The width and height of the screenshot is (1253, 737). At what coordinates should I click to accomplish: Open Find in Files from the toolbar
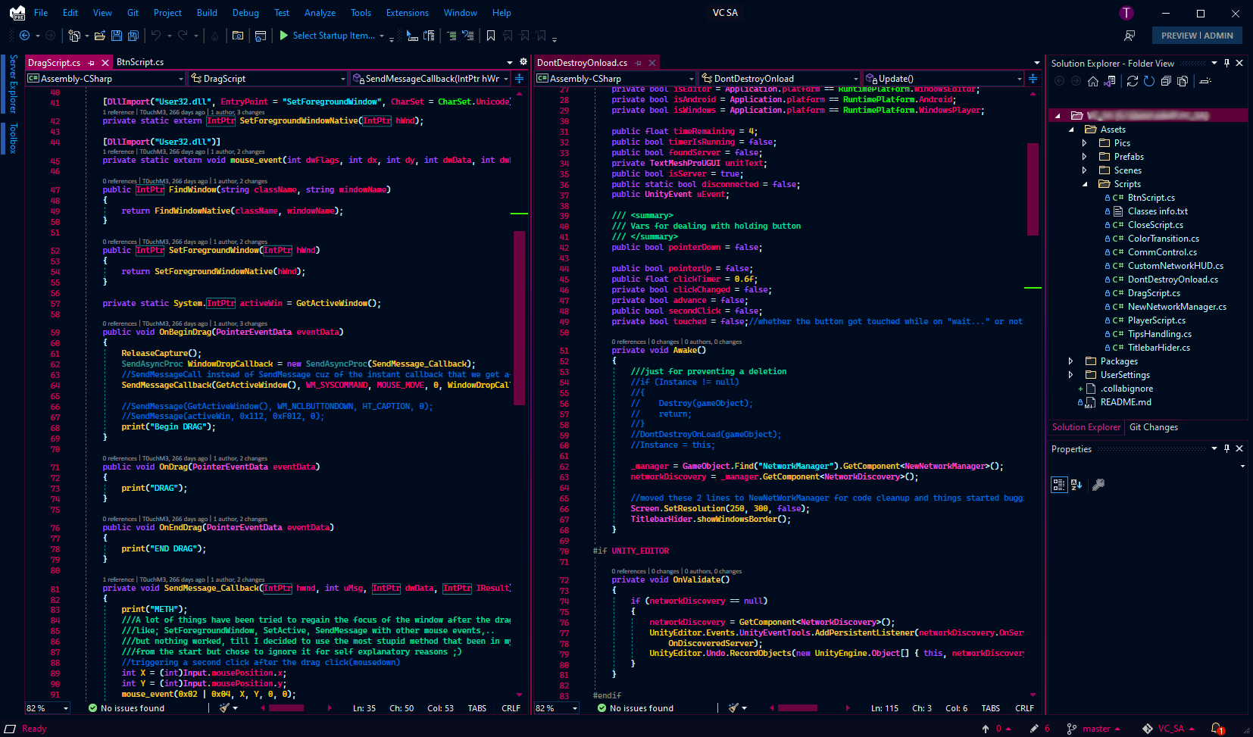(237, 36)
